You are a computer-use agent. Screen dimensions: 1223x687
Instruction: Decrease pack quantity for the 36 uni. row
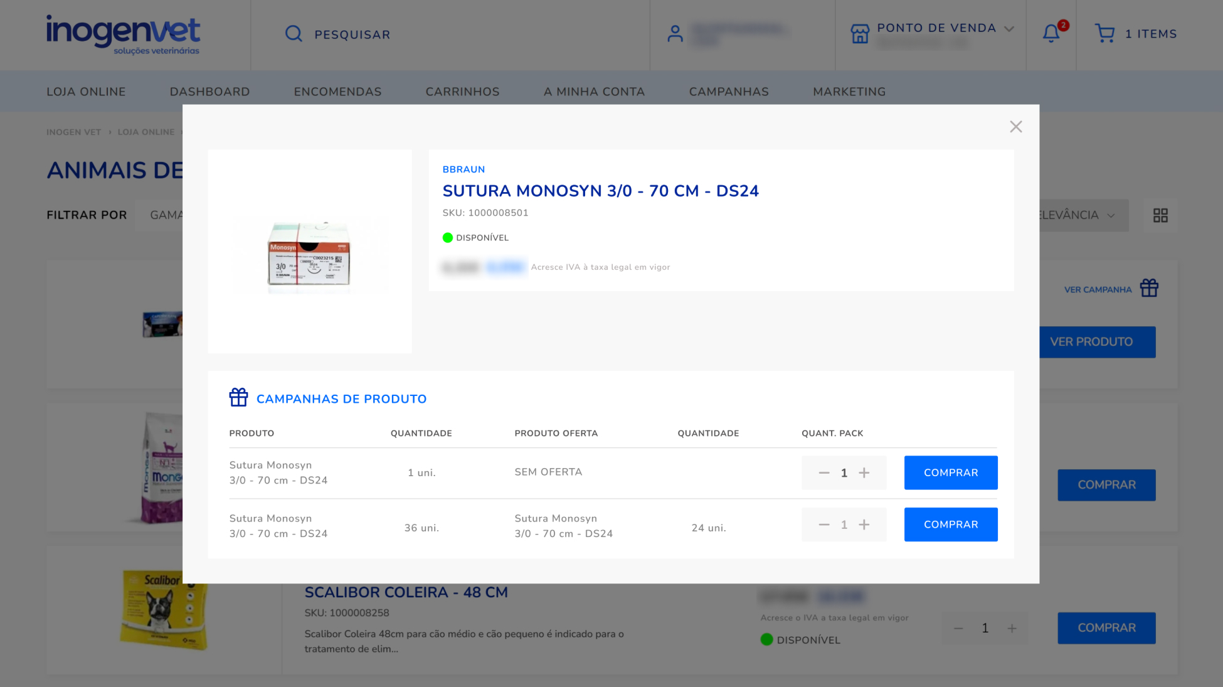point(823,525)
